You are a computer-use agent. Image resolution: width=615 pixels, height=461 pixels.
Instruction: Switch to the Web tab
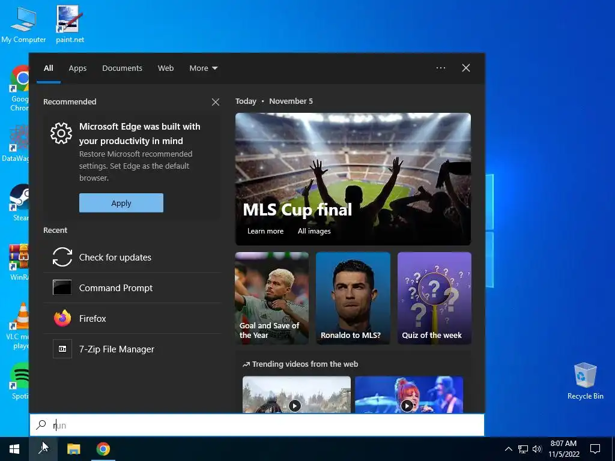coord(166,68)
